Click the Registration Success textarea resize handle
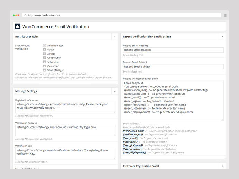Viewport: 239px width, 179px height. (x=115, y=112)
